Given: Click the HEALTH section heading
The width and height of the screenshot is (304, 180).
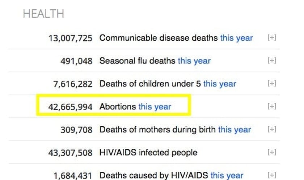Looking at the screenshot, I should tap(43, 14).
